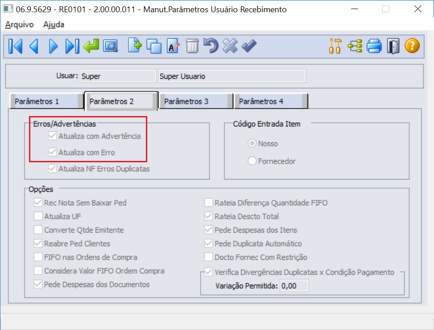Image resolution: width=434 pixels, height=330 pixels.
Task: Click the green go-to record arrow
Action: coord(91,46)
